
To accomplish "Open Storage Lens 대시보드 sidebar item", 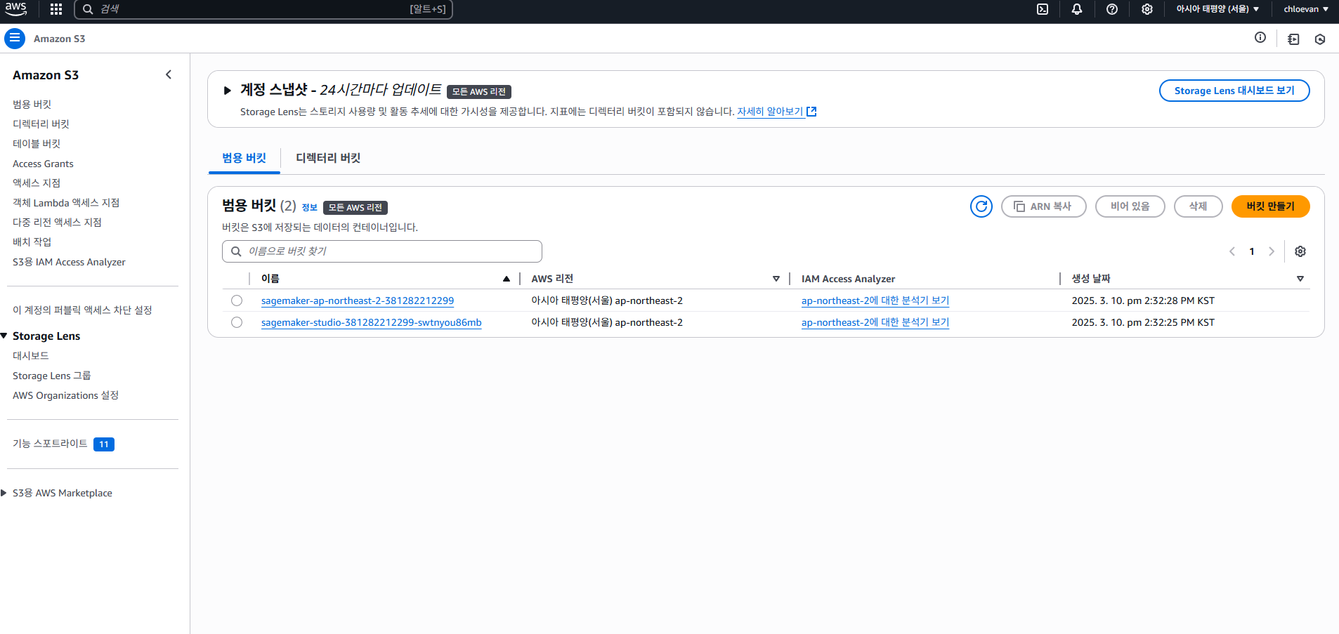I will coord(30,355).
